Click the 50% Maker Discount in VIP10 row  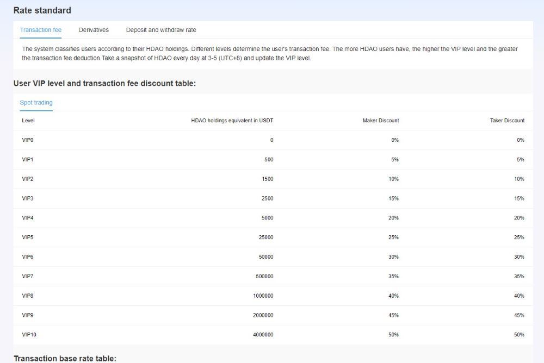(393, 335)
